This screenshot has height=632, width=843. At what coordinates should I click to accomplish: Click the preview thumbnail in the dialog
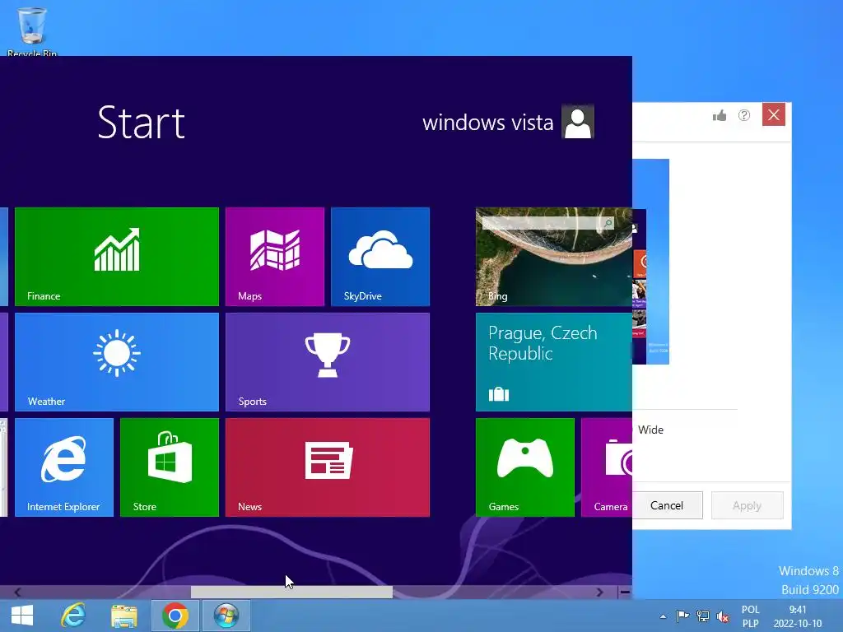(x=650, y=261)
